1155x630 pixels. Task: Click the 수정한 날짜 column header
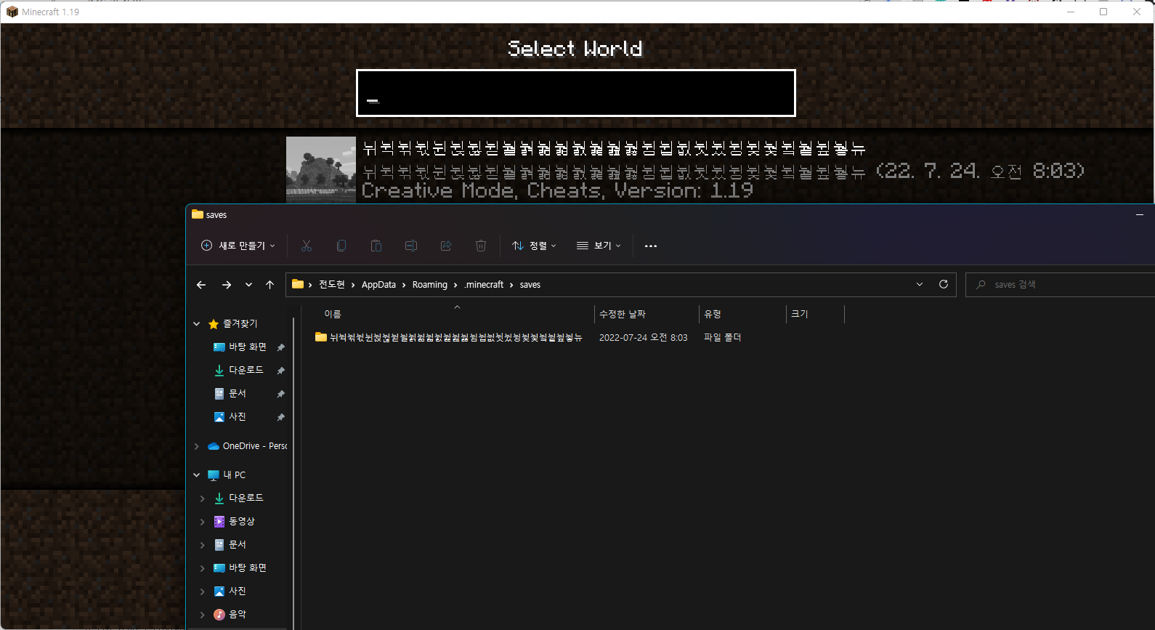623,314
